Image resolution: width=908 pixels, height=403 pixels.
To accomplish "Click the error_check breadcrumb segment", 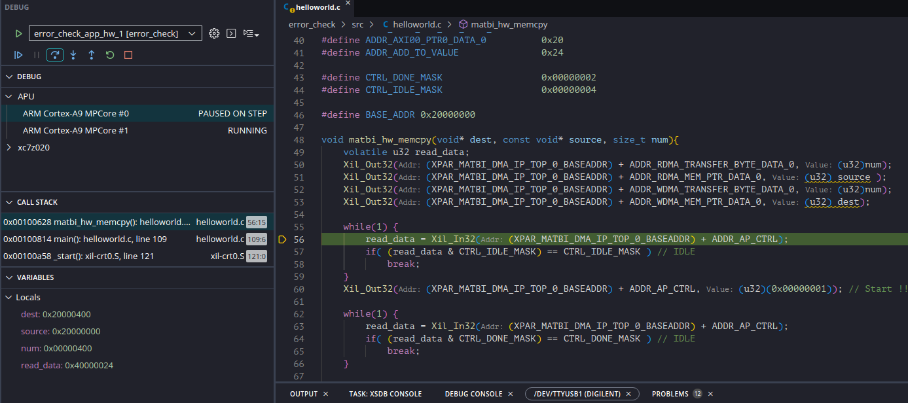I will pos(312,24).
